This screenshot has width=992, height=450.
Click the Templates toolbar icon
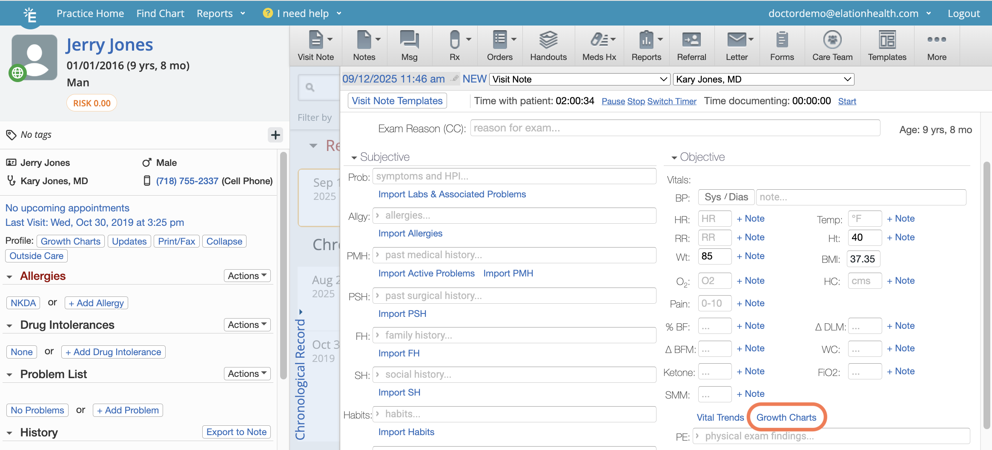(887, 40)
